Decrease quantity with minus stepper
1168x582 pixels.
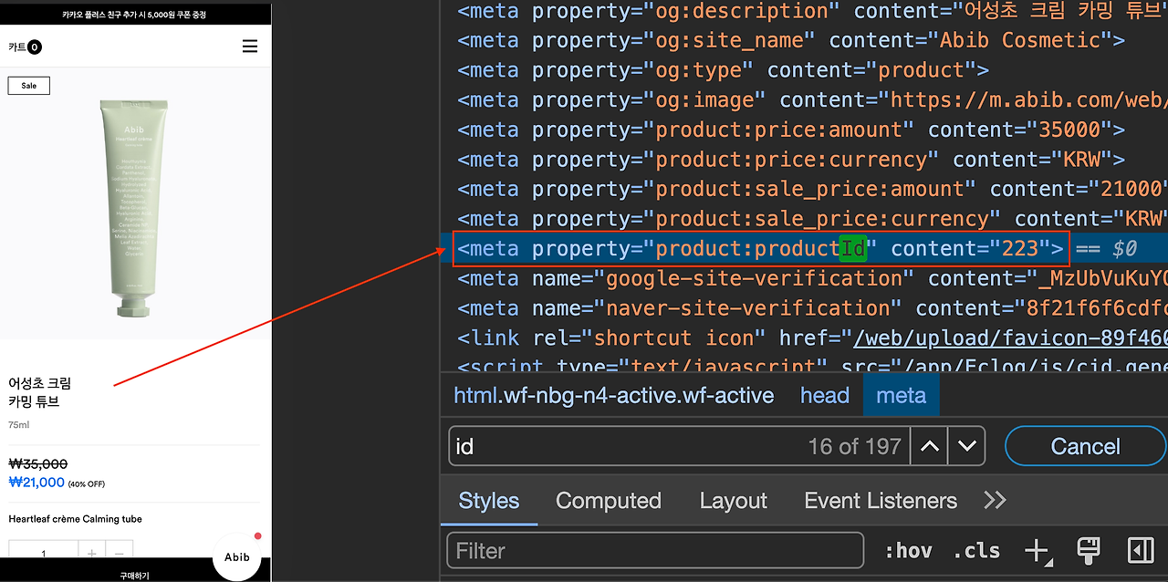tap(120, 553)
